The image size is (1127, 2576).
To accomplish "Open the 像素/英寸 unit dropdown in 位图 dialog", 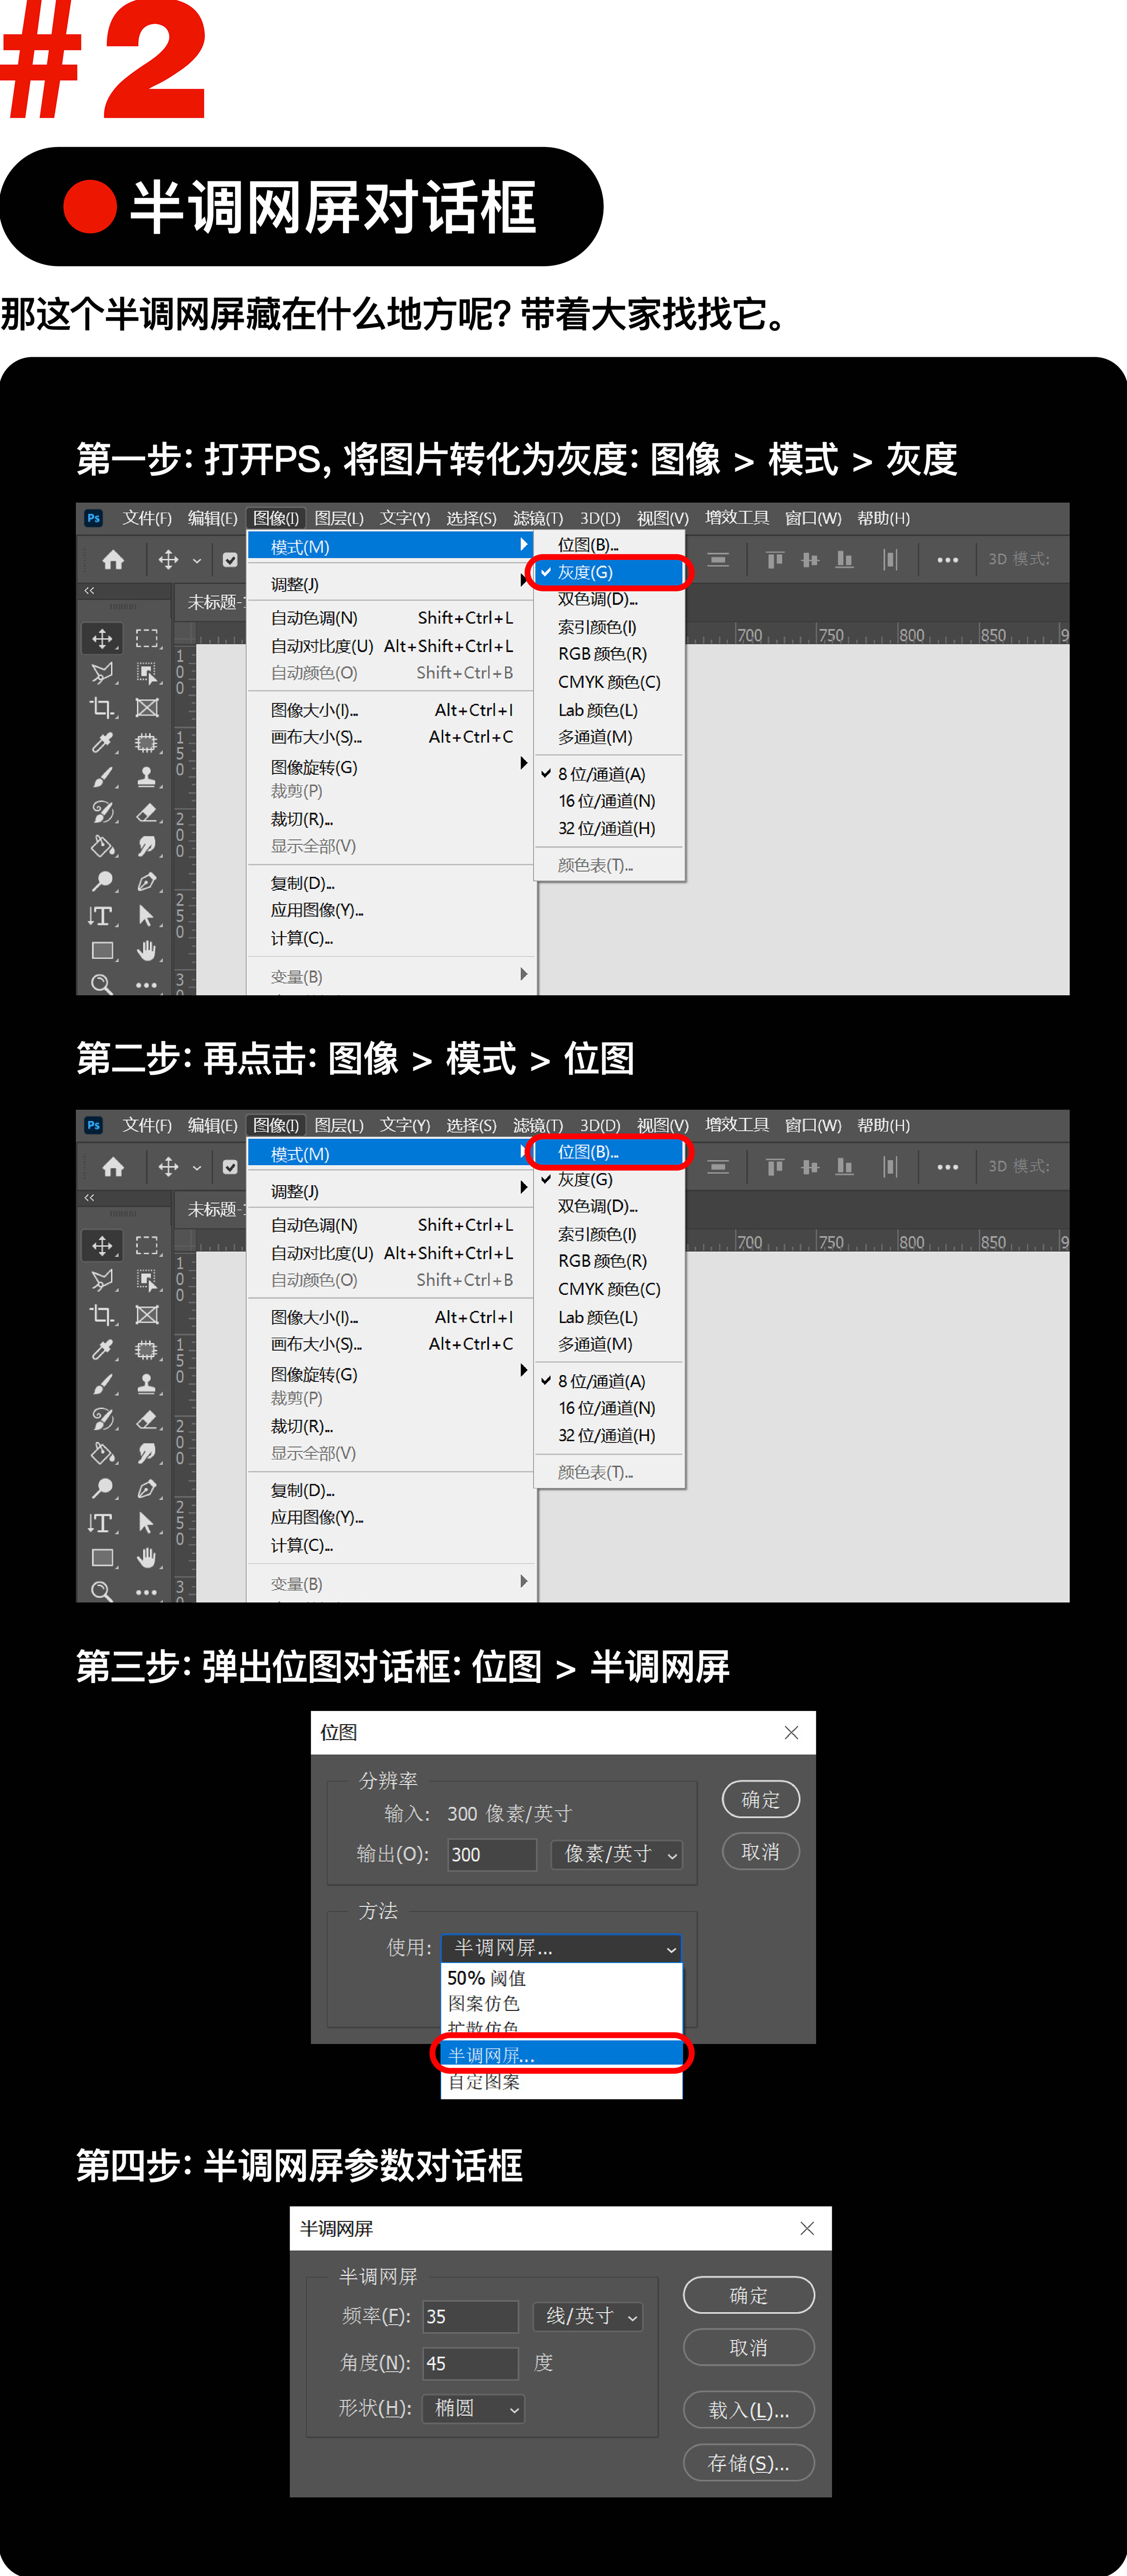I will coord(617,1854).
